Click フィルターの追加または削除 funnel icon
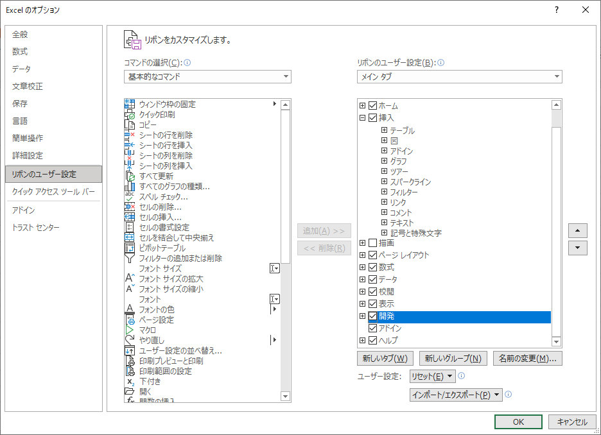Screen dimensions: 601x435 point(130,258)
